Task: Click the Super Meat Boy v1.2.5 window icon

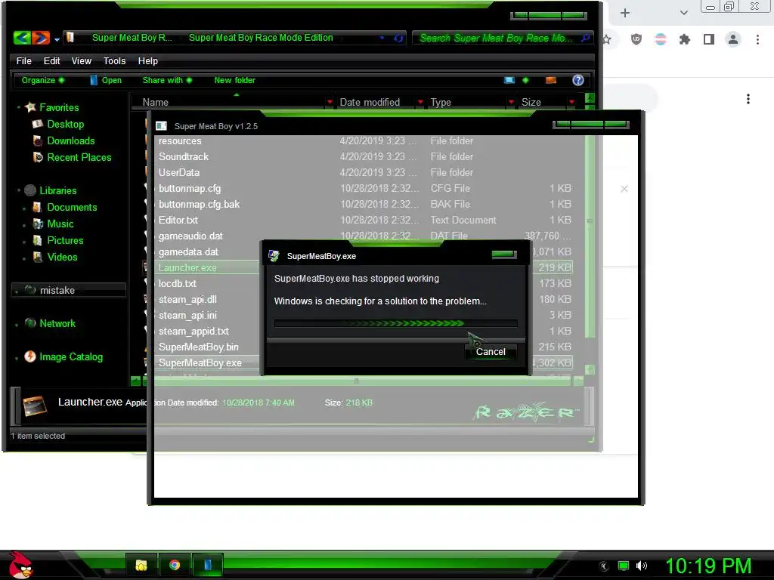Action: point(162,126)
